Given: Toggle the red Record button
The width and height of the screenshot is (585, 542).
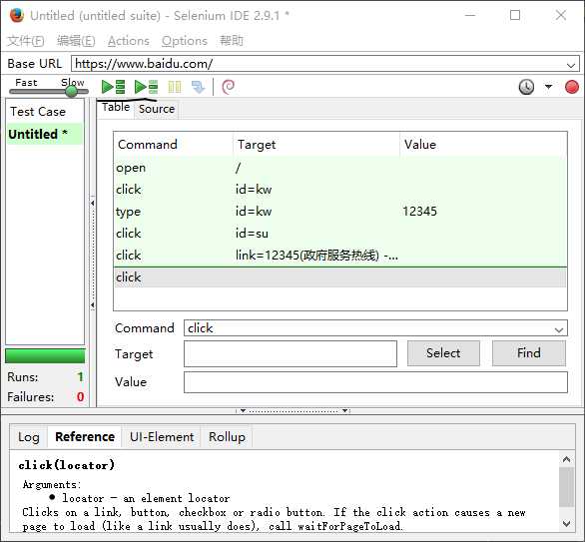Looking at the screenshot, I should [572, 87].
